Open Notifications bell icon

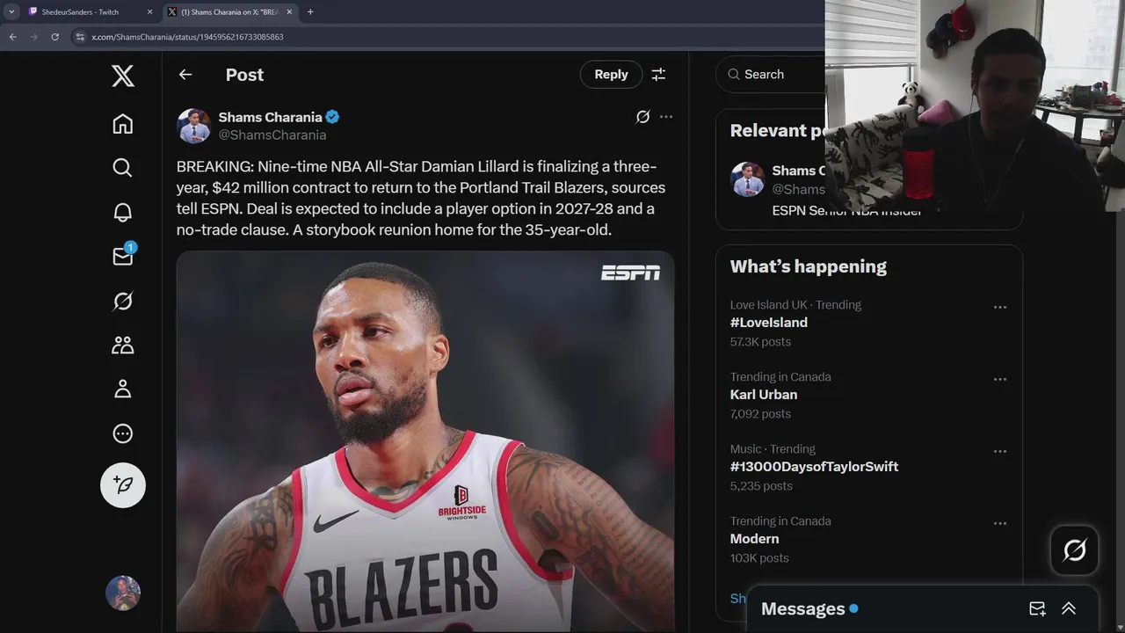[123, 212]
